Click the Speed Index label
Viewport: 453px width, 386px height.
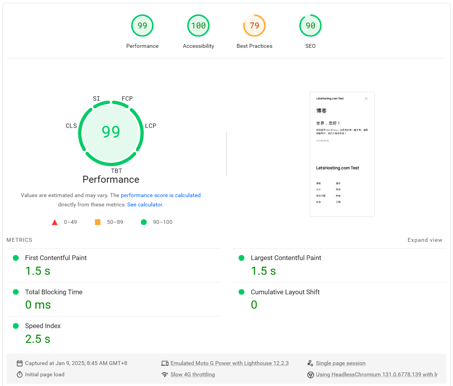coord(43,326)
